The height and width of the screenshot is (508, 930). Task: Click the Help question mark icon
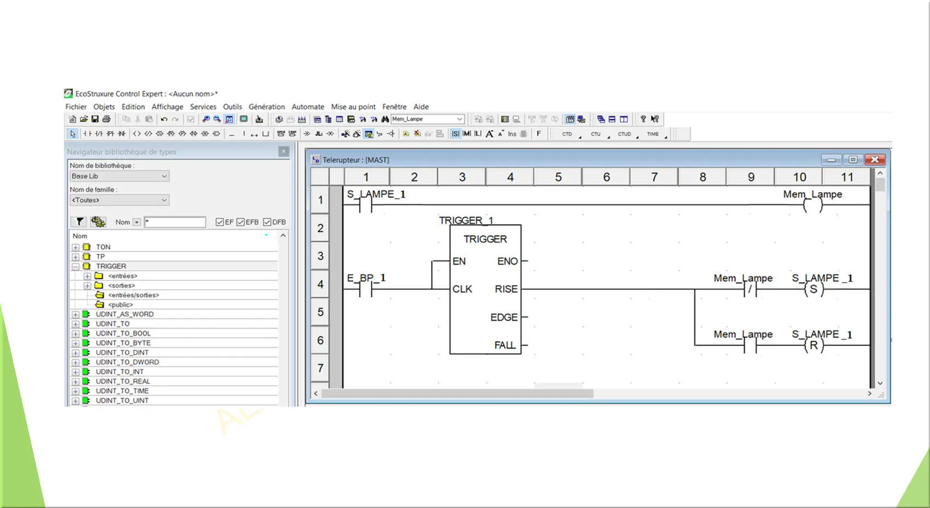[x=643, y=119]
